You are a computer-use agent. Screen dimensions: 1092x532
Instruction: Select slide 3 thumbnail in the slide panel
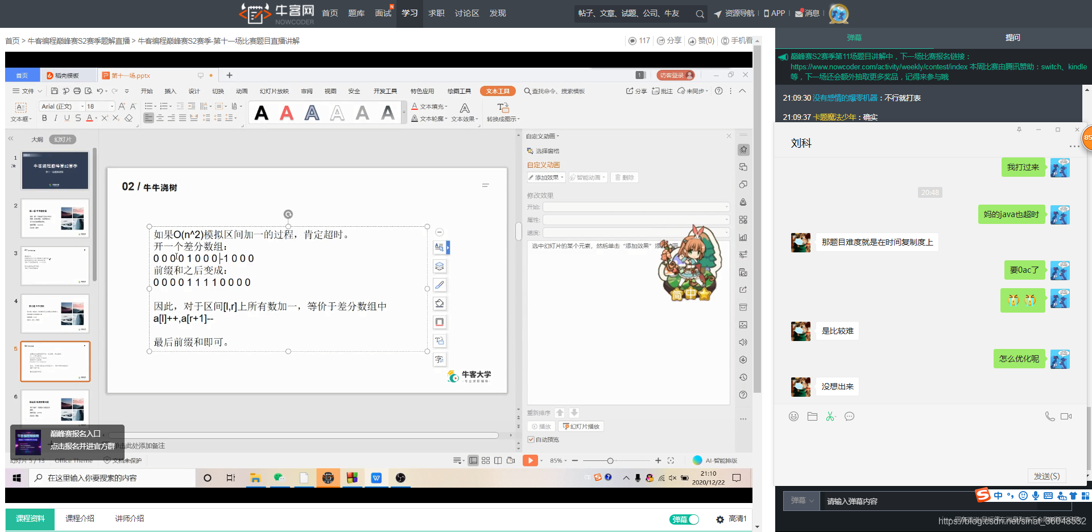(x=55, y=265)
